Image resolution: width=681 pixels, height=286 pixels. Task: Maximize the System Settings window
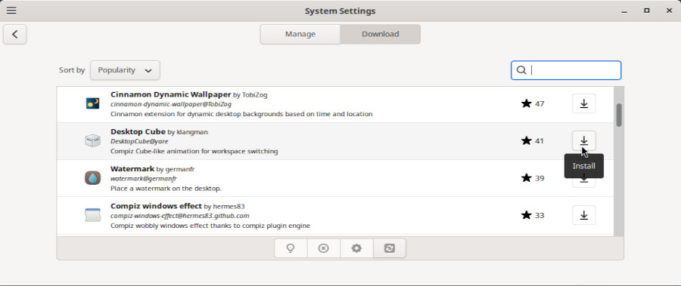(x=647, y=11)
